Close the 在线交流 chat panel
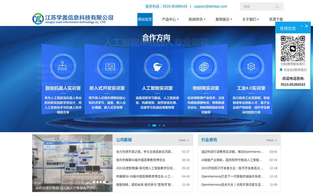This screenshot has height=195, width=313. tap(306, 26)
